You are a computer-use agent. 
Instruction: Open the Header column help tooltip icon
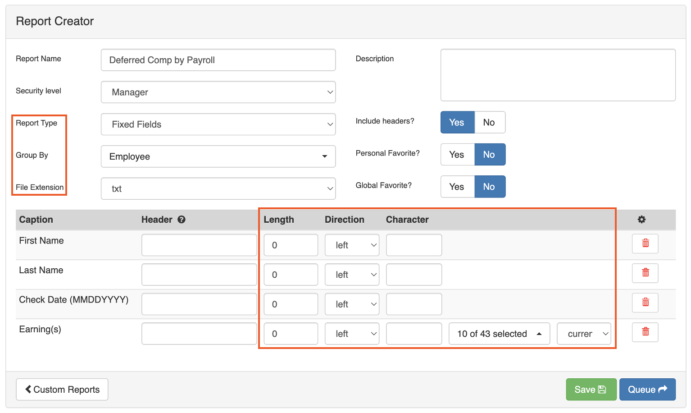pyautogui.click(x=182, y=220)
